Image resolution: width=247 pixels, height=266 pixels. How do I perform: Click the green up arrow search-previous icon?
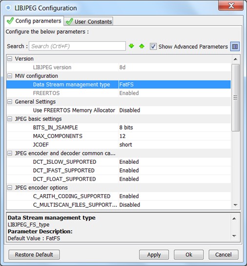(142, 46)
